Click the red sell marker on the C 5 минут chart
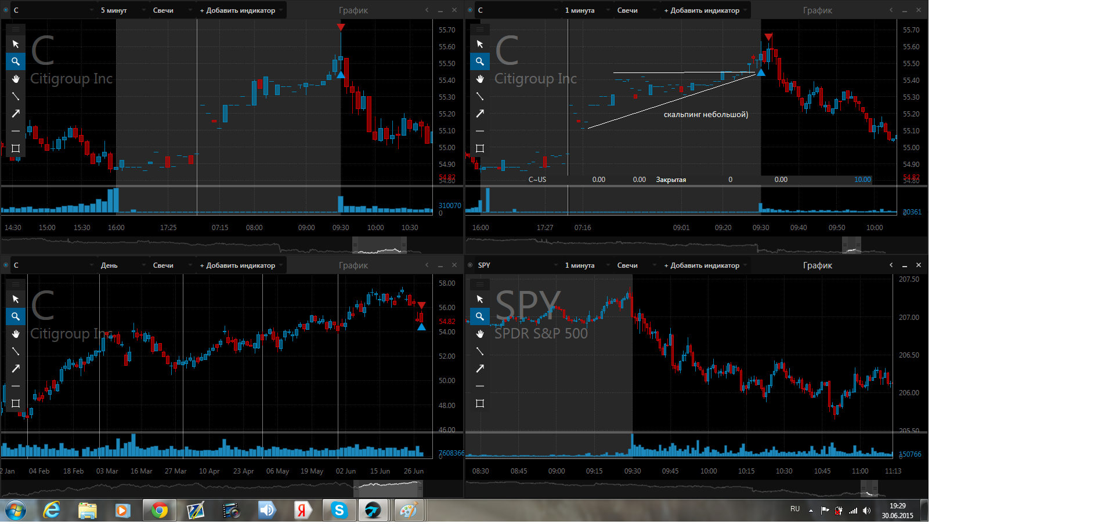The image size is (1109, 528). tap(341, 27)
